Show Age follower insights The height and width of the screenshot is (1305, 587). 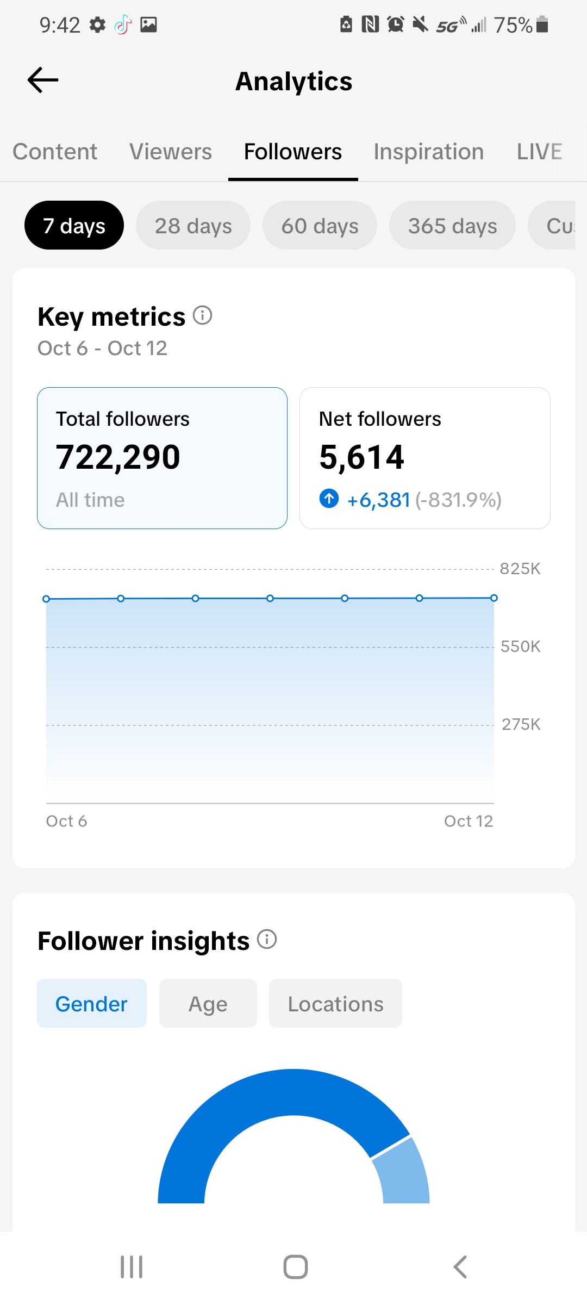tap(208, 1004)
